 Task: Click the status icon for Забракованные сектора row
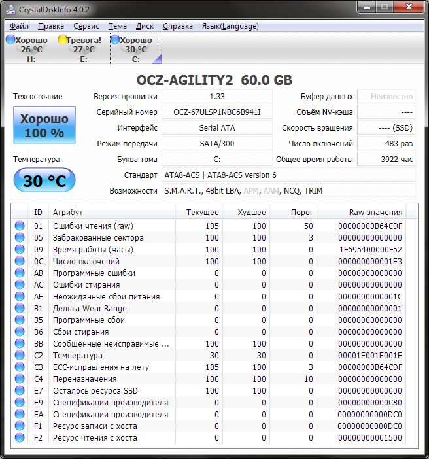(20, 238)
